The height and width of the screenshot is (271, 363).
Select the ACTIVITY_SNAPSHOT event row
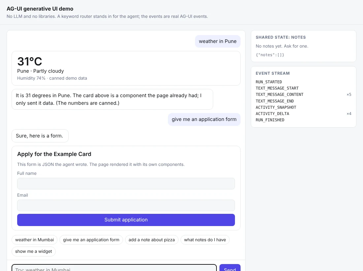(x=304, y=107)
